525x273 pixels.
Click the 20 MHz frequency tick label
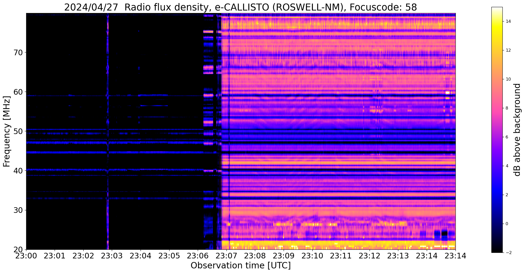coord(18,249)
